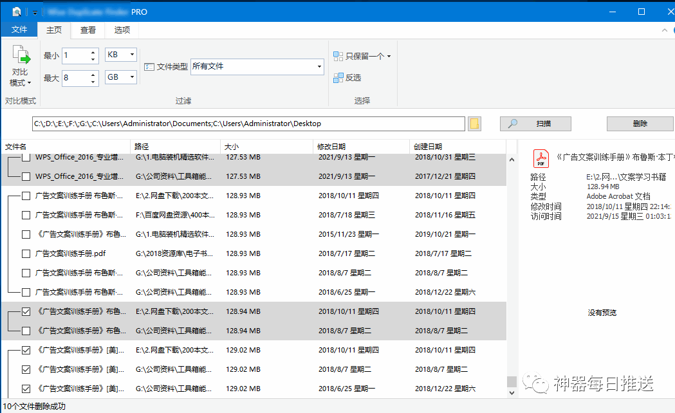Check the 128.94 MB file on G: drive
675x413 pixels.
click(x=26, y=331)
